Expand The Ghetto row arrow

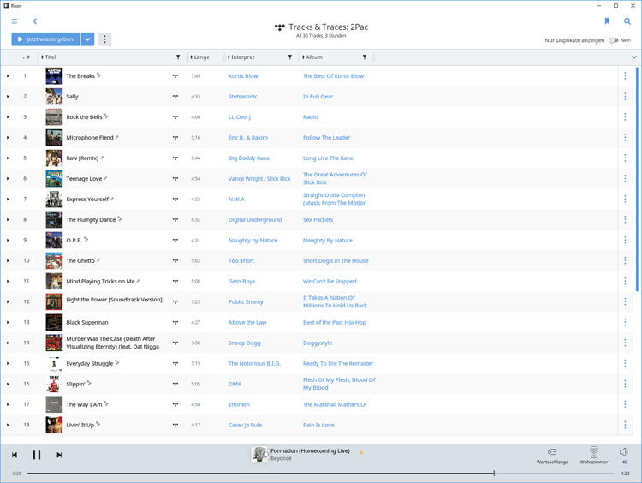pos(8,260)
